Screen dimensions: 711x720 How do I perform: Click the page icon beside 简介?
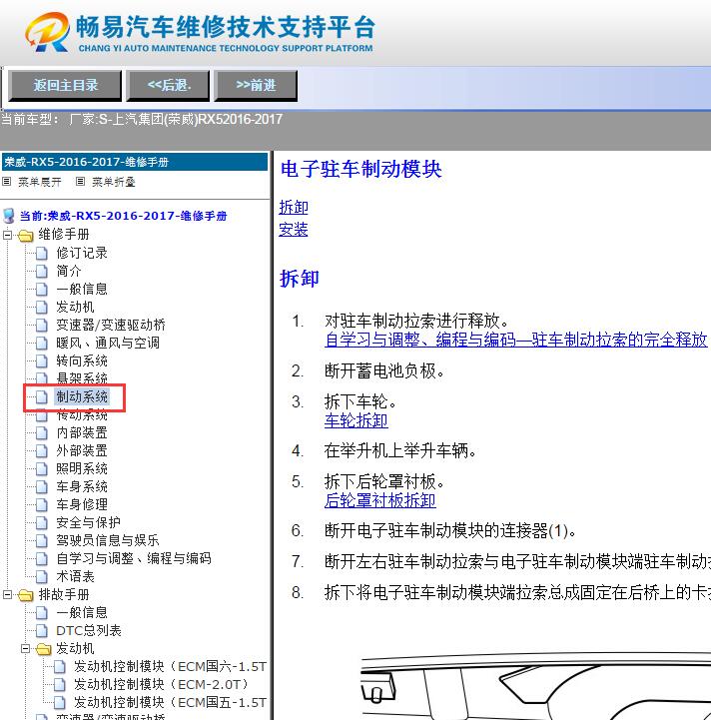(x=42, y=271)
